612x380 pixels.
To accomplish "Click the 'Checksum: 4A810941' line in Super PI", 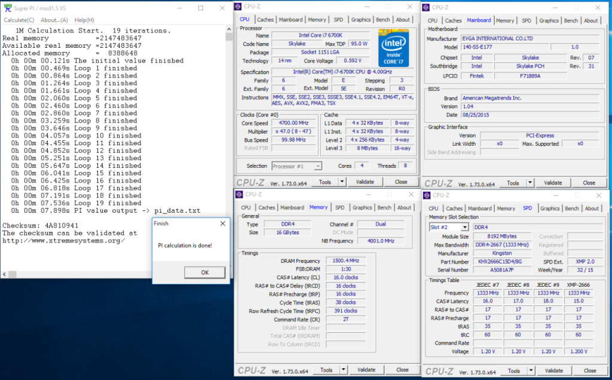I will 41,225.
